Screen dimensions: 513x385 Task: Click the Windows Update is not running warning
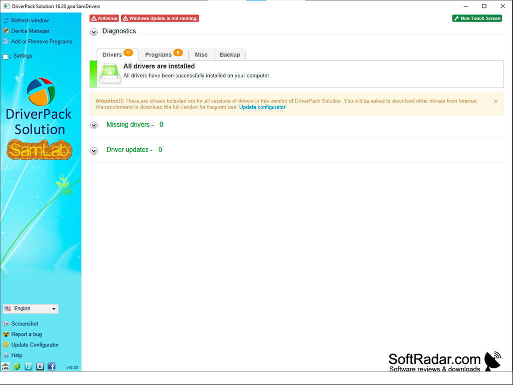(160, 19)
